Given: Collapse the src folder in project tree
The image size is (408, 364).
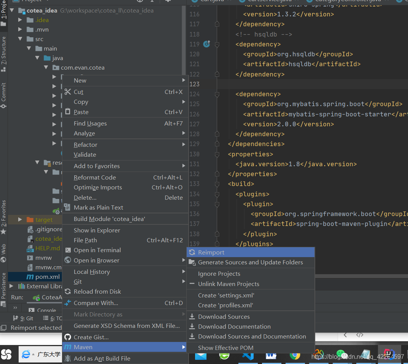Looking at the screenshot, I should 21,39.
